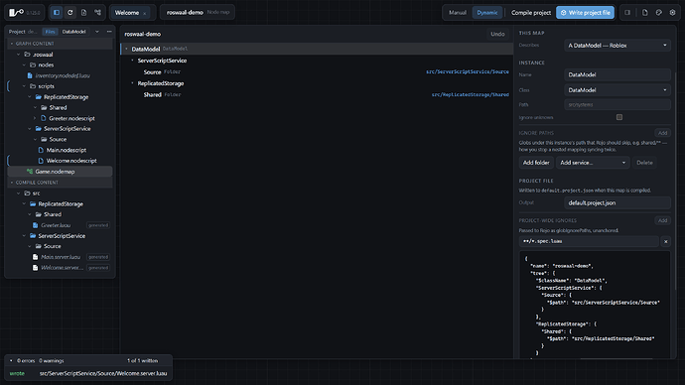Click the instance Name input field

click(617, 74)
